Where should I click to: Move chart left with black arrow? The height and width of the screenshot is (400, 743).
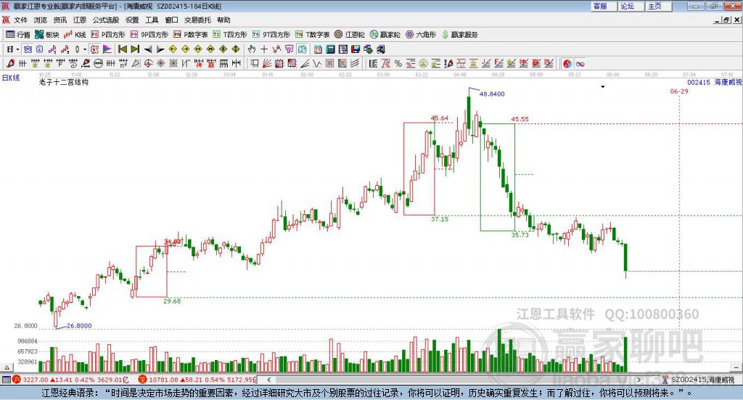click(148, 49)
